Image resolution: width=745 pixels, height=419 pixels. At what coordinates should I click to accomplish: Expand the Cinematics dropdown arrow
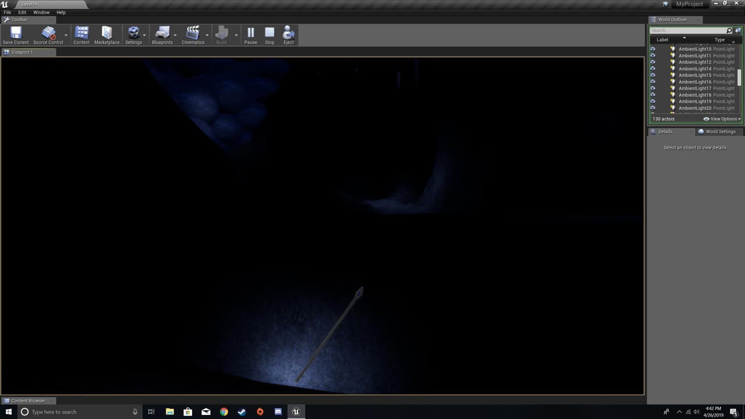pos(207,35)
